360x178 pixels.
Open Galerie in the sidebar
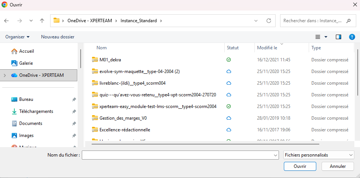[26, 63]
